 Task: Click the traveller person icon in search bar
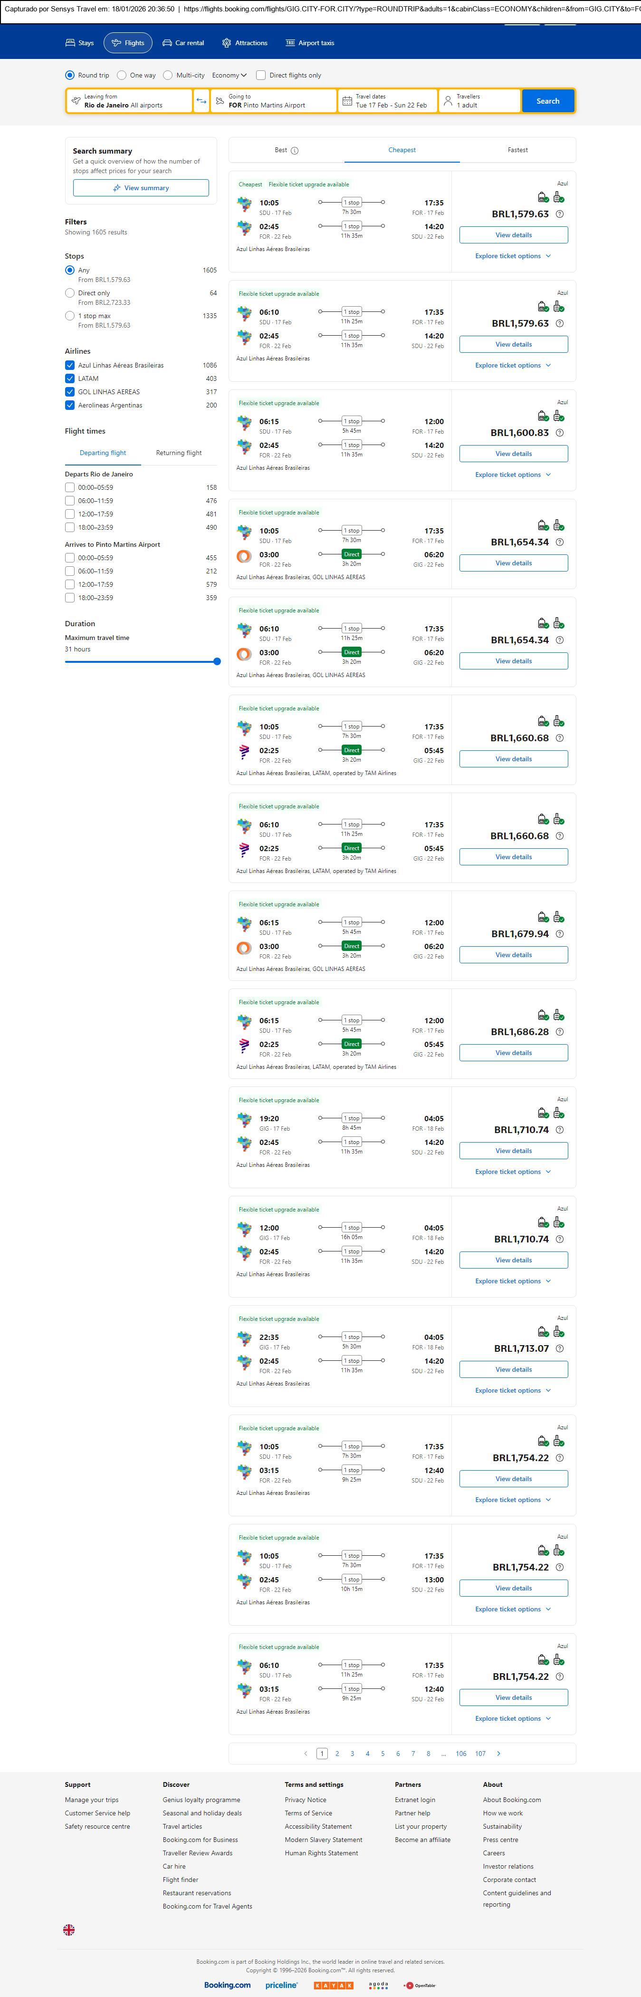pyautogui.click(x=447, y=101)
